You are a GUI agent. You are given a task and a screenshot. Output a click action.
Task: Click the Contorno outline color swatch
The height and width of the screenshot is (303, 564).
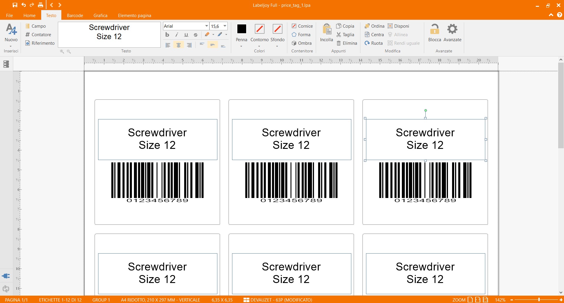pos(260,29)
